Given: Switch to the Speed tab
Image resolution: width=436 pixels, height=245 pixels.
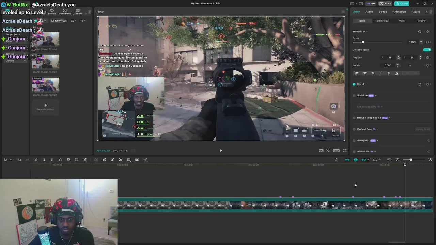Looking at the screenshot, I should point(383,12).
